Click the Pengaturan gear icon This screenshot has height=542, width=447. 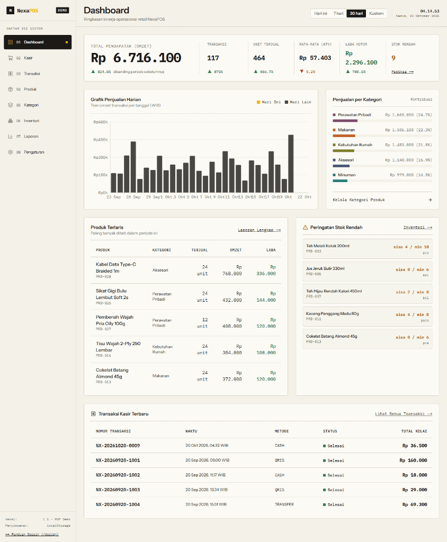point(11,152)
